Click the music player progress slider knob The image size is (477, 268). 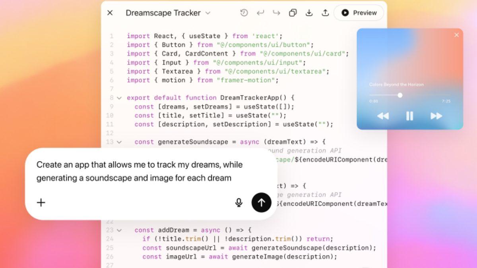click(400, 95)
